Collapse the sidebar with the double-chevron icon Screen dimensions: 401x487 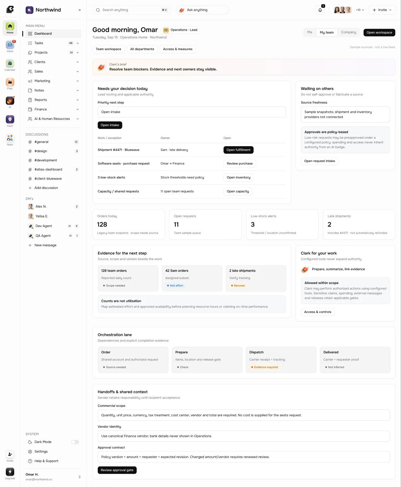(x=79, y=10)
